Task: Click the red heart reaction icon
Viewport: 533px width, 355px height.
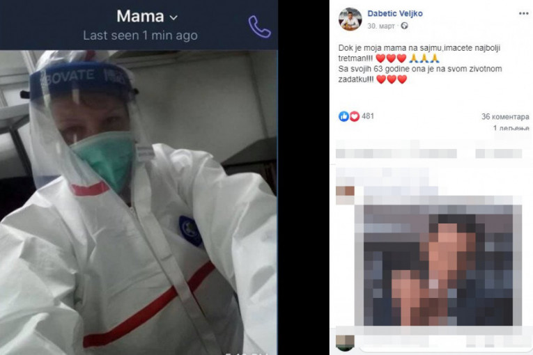Action: point(355,116)
